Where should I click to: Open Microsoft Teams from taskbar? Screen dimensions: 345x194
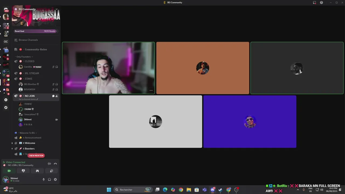(205, 190)
